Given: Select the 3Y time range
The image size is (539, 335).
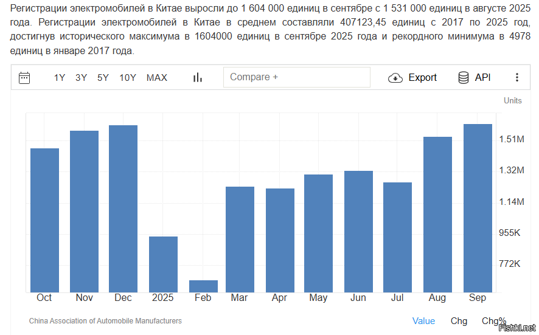Looking at the screenshot, I should [81, 78].
